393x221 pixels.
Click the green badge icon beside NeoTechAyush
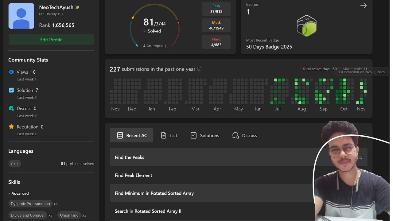click(77, 7)
